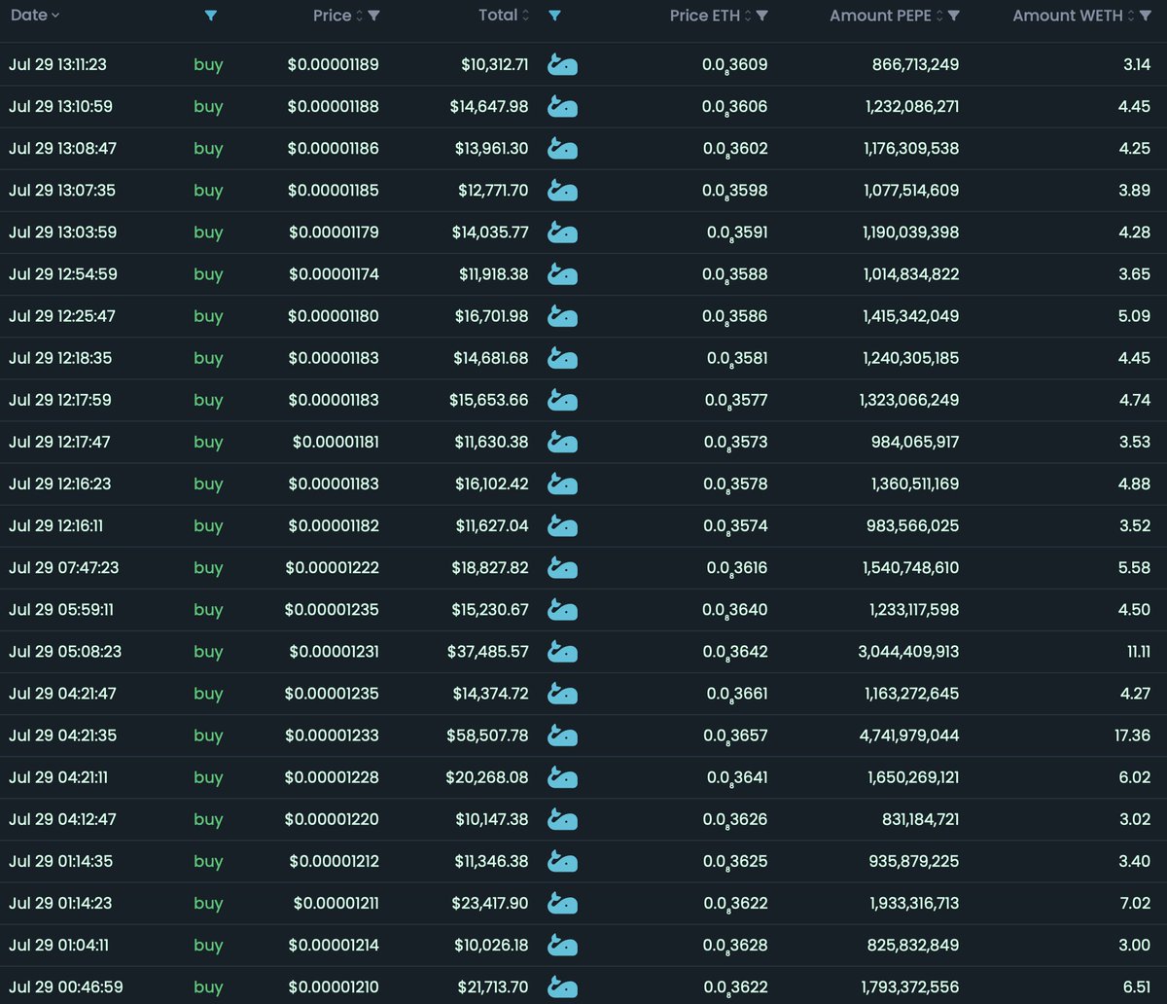Open the Date column filter funnel
This screenshot has height=1004, width=1167.
point(211,16)
